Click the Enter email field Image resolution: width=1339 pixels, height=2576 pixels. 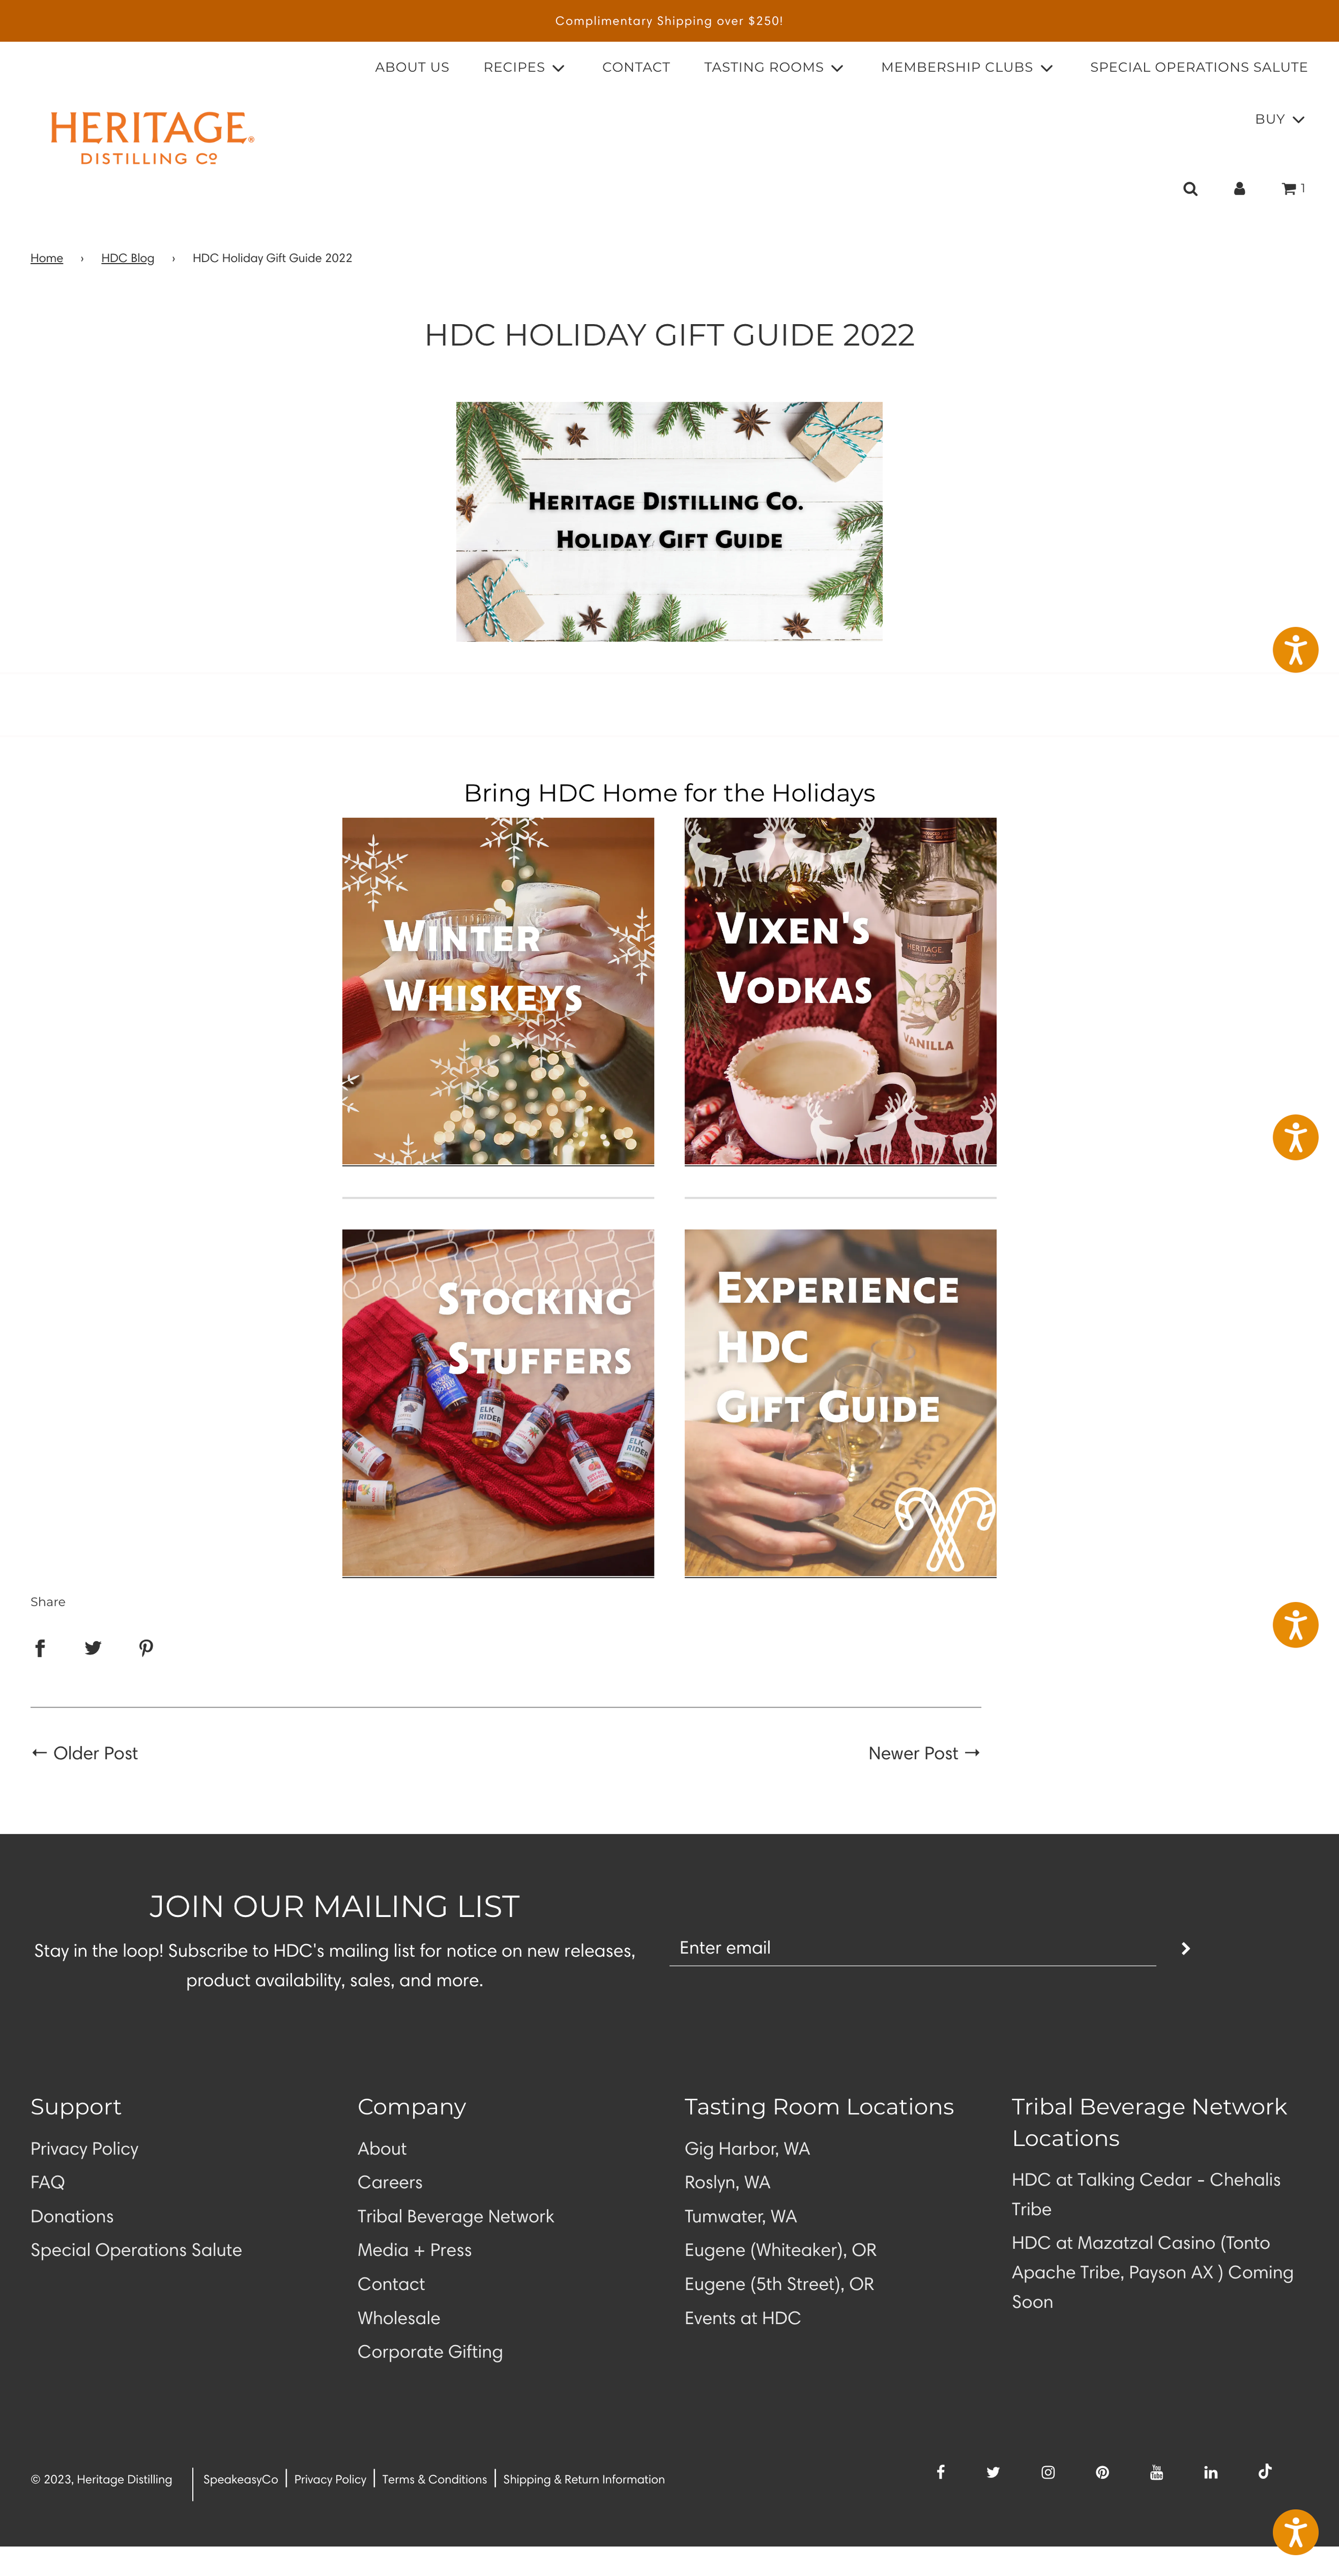coord(912,1948)
